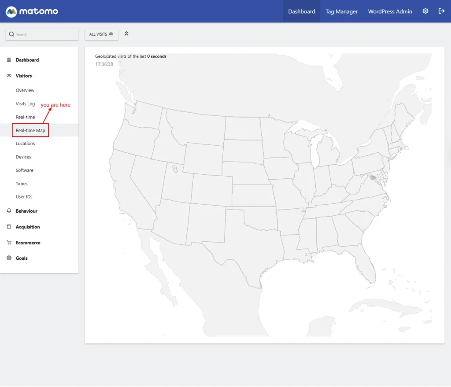Click the Acquisition icon in sidebar
The width and height of the screenshot is (451, 387).
coord(9,227)
